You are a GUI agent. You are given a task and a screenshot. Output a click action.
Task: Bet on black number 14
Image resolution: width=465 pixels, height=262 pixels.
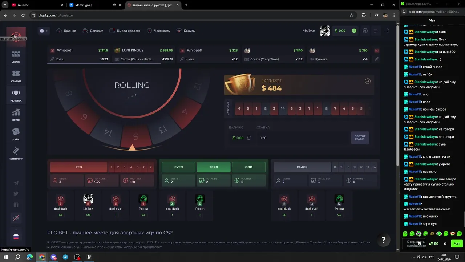pyautogui.click(x=374, y=167)
